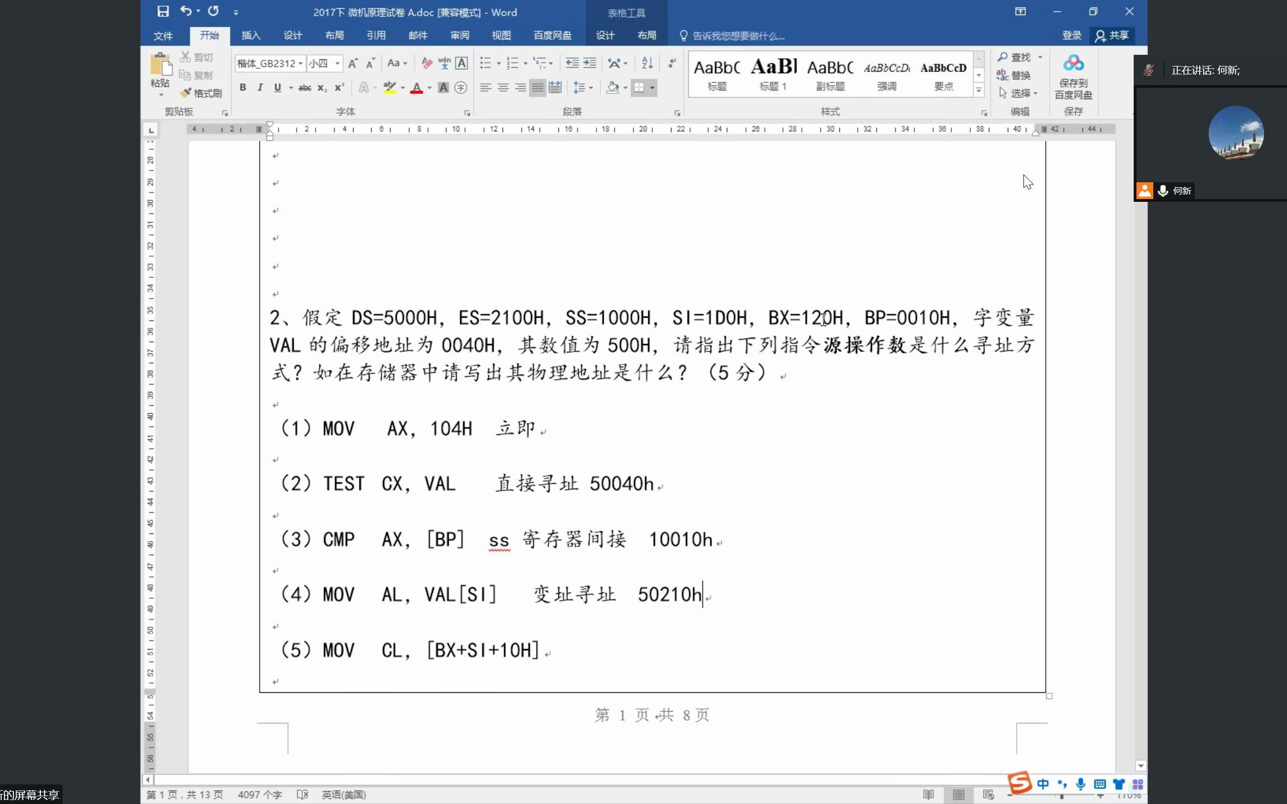The height and width of the screenshot is (804, 1287).
Task: Open the borders dropdown arrow
Action: pyautogui.click(x=652, y=88)
